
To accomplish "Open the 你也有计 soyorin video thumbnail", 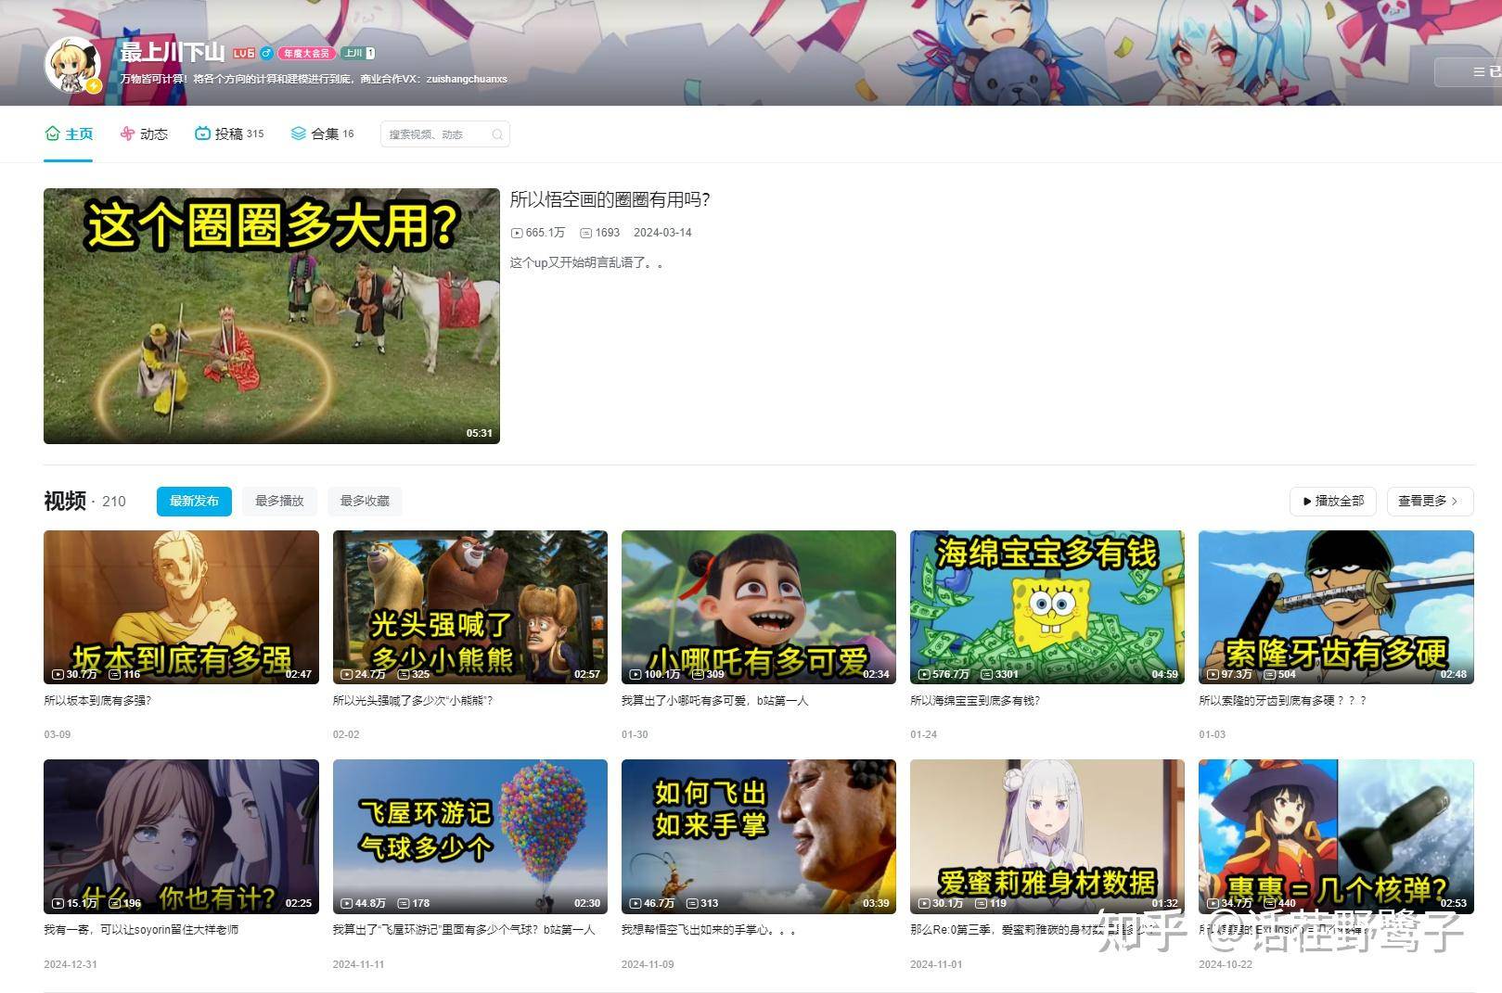I will pyautogui.click(x=181, y=836).
